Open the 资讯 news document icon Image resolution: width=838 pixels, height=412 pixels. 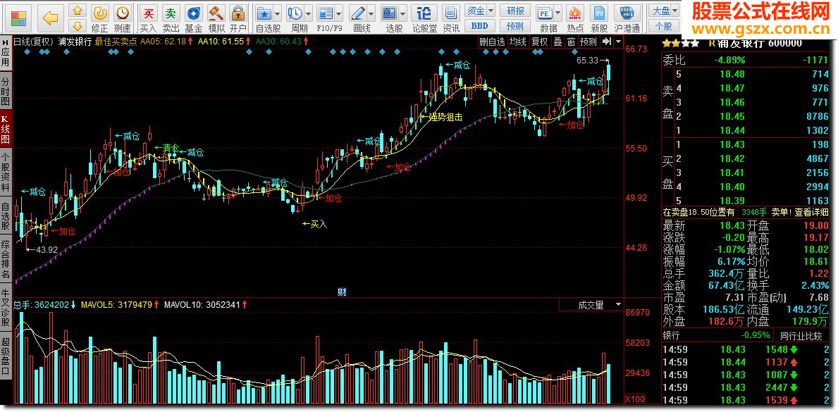click(x=451, y=13)
